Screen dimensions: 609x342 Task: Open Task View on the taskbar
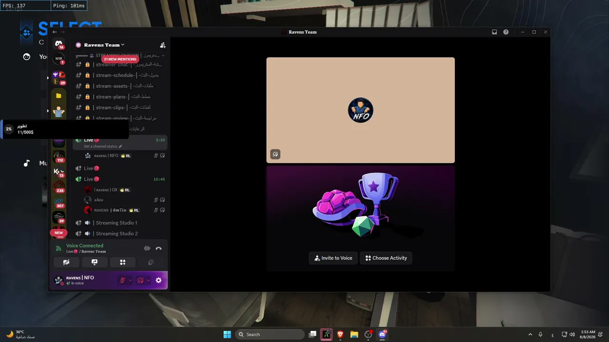tap(313, 334)
